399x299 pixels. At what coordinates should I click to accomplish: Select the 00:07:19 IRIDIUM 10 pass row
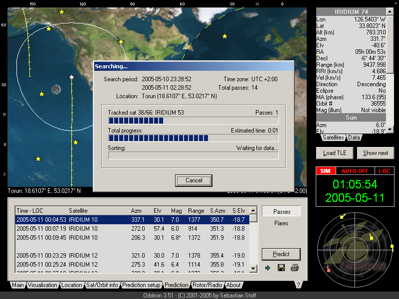tap(132, 229)
